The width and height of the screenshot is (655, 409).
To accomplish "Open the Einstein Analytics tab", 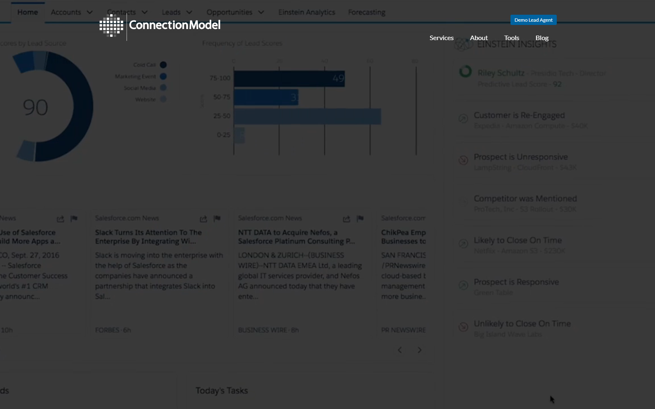I will 307,12.
